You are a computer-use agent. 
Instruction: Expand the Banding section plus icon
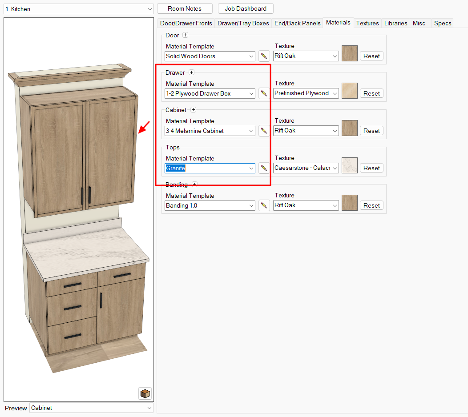[x=194, y=184]
